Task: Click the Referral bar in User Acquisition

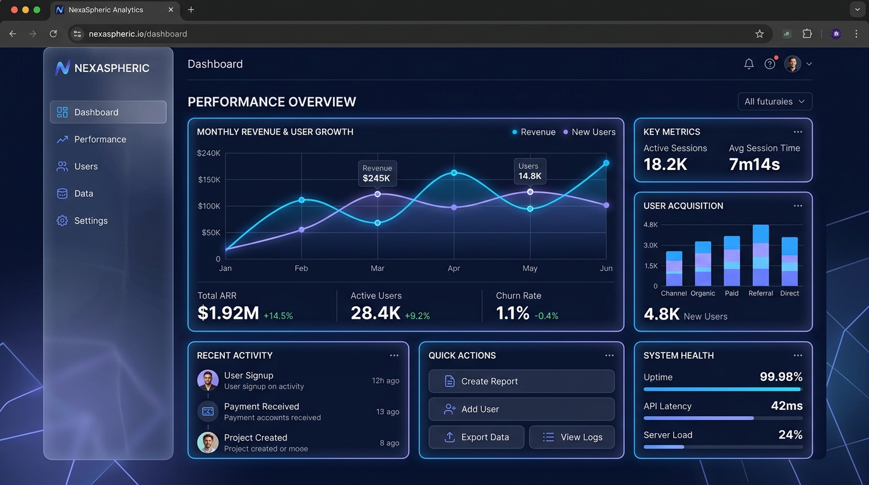Action: click(x=760, y=256)
